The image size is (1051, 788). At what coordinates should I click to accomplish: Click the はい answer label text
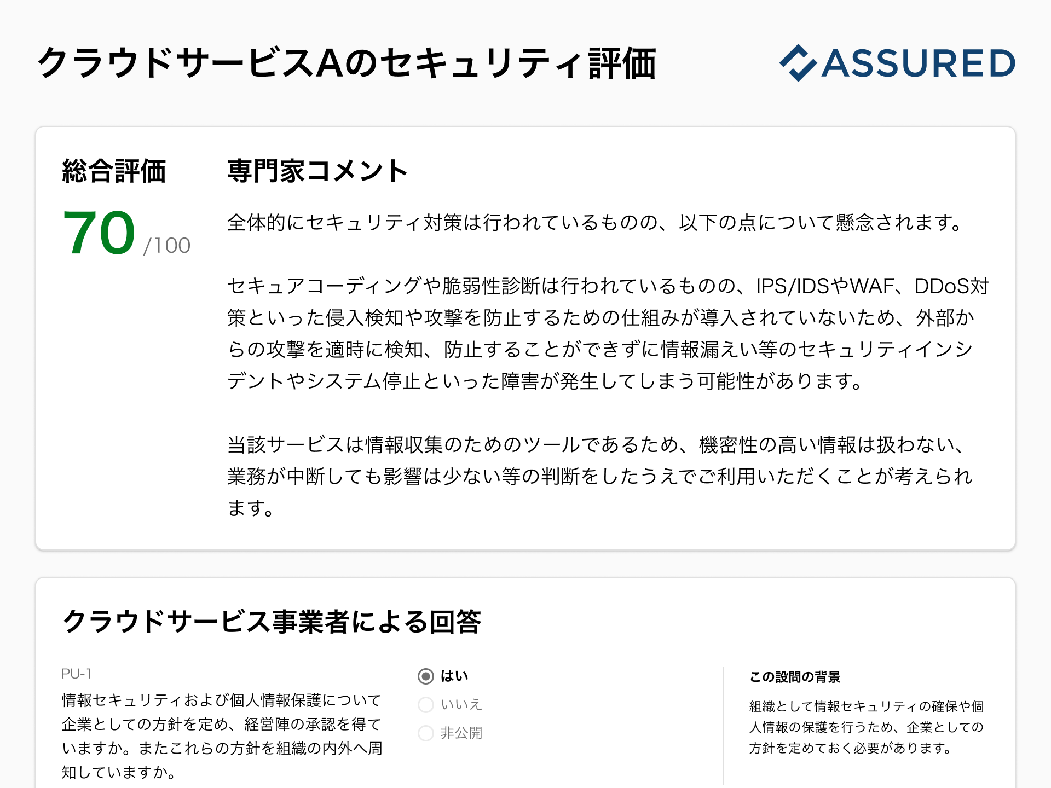[454, 676]
